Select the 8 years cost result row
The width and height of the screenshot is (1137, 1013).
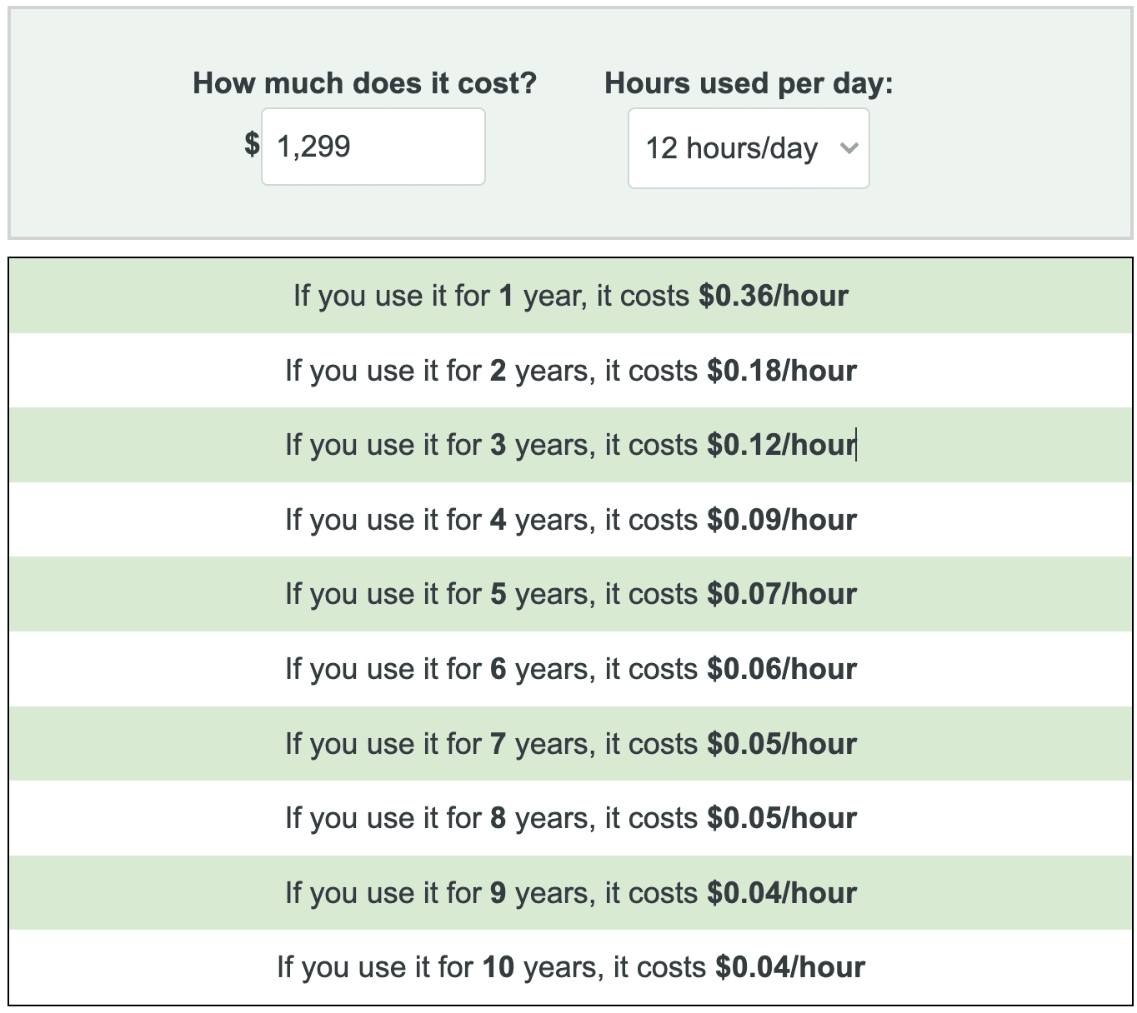pos(570,818)
